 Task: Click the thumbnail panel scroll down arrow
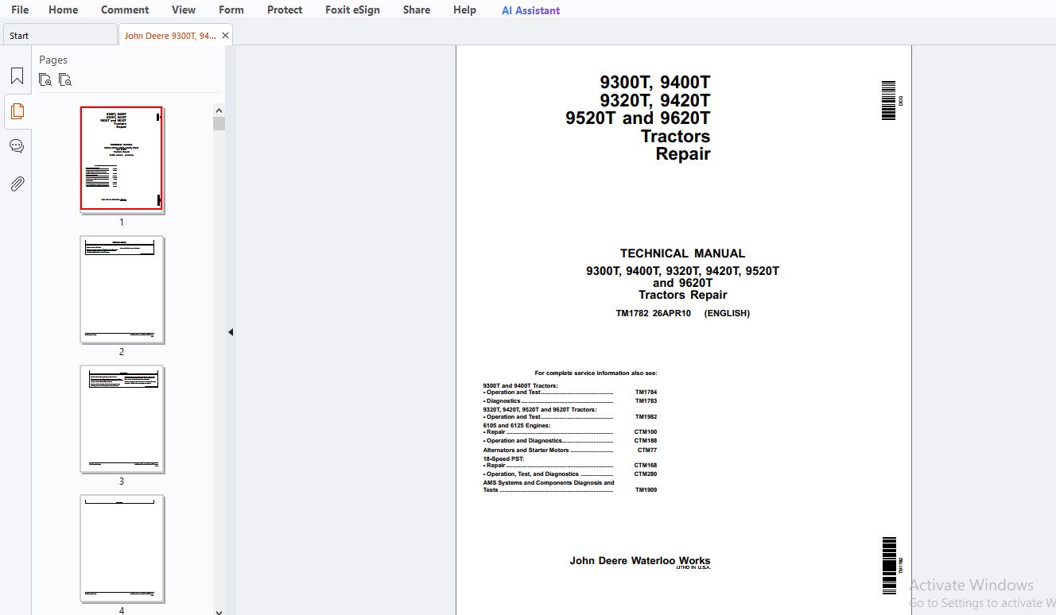219,611
